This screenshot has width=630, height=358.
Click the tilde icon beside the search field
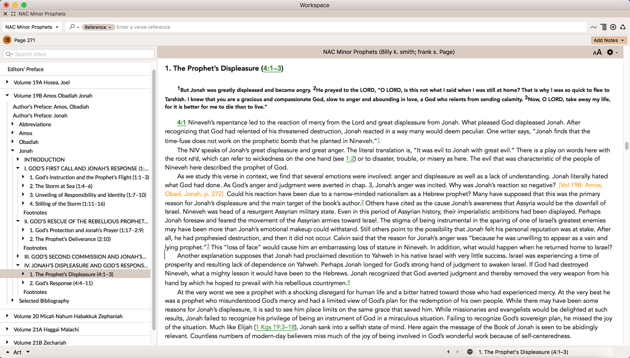click(593, 27)
